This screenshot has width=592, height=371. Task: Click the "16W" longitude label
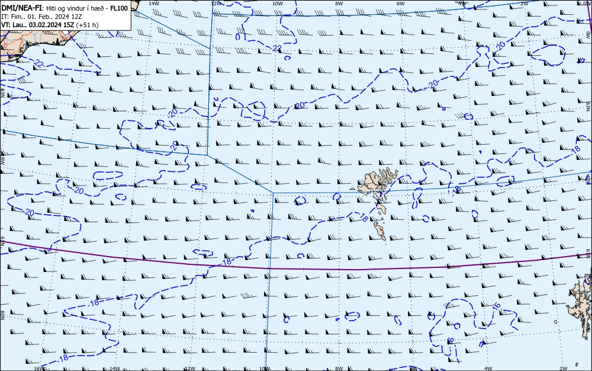click(x=38, y=369)
